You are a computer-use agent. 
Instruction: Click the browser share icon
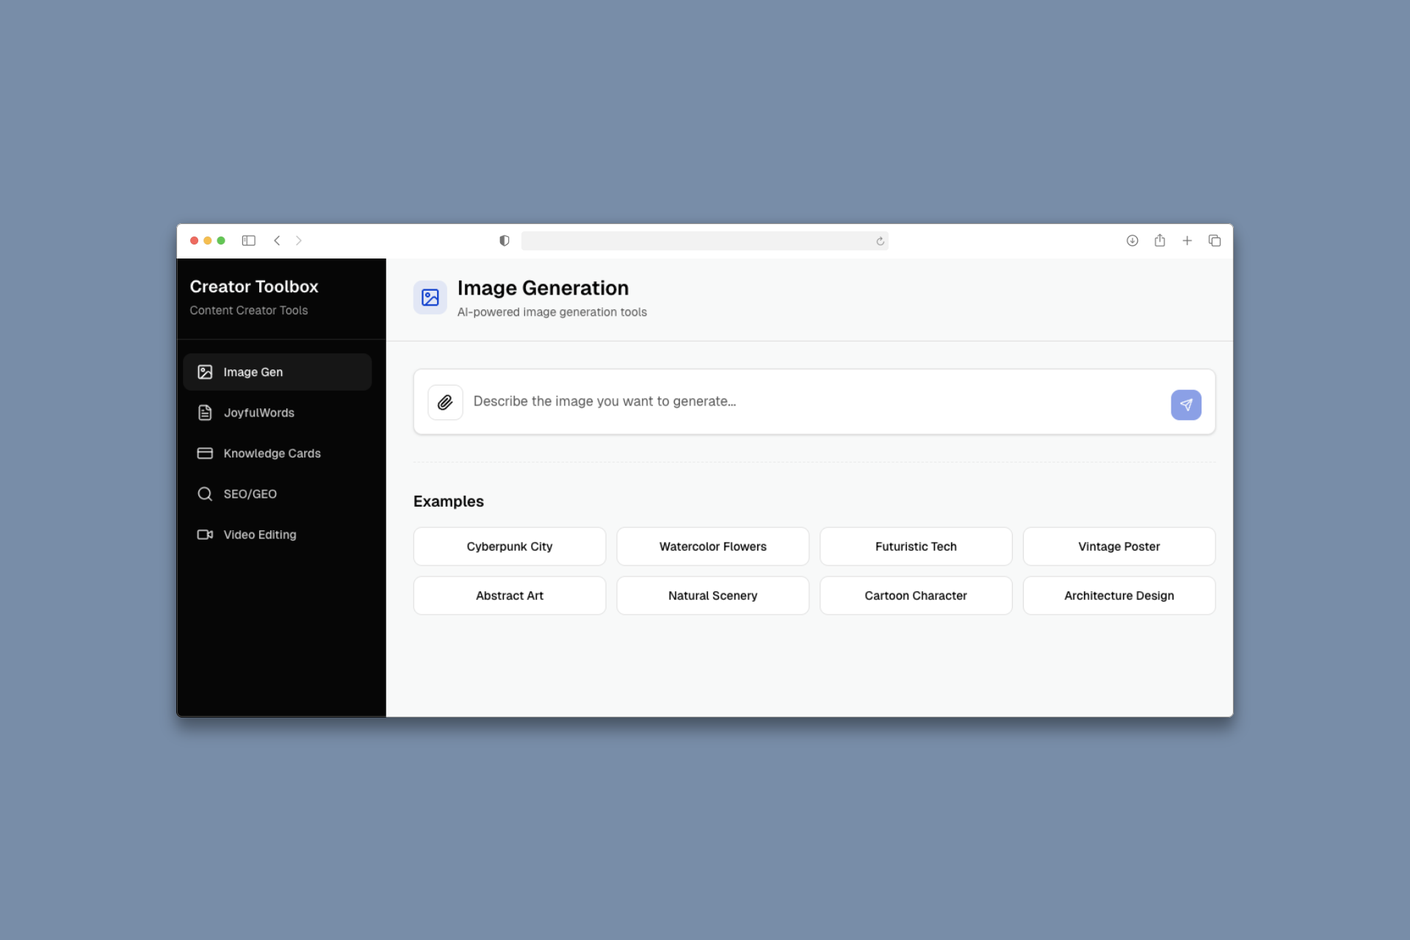(1160, 241)
